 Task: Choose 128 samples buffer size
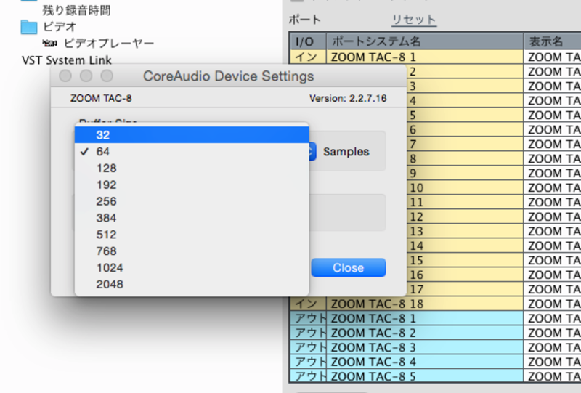192,169
